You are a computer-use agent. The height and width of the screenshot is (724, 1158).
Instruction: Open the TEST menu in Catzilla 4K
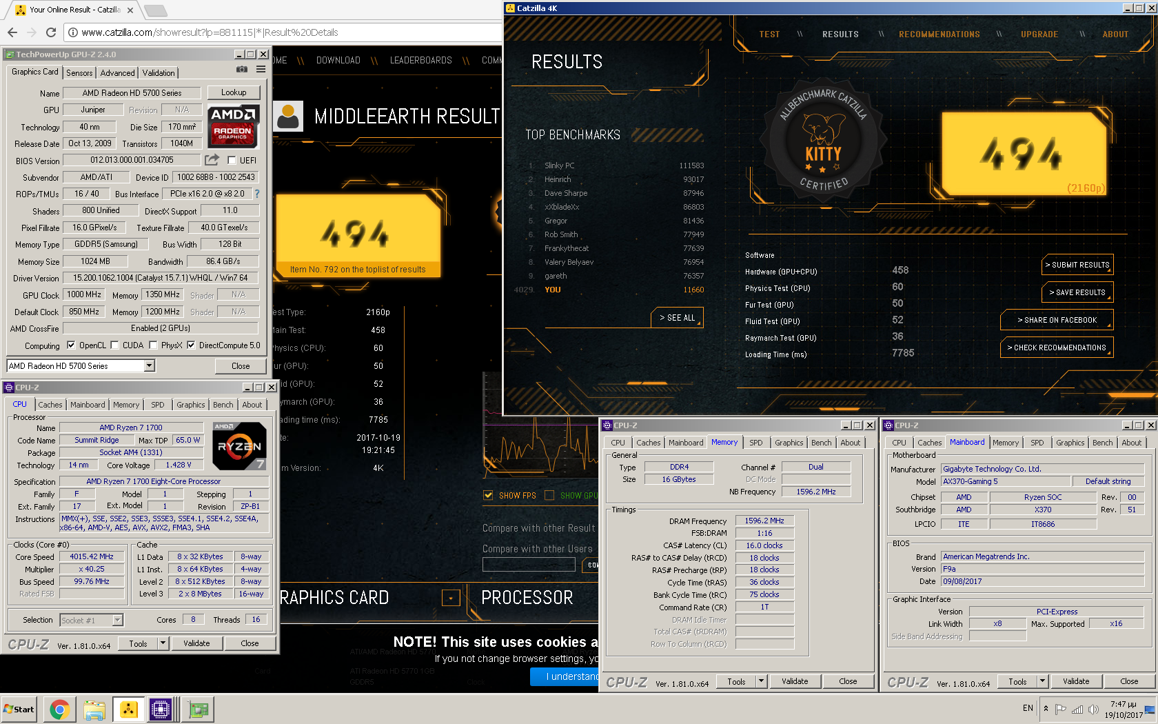pos(769,34)
